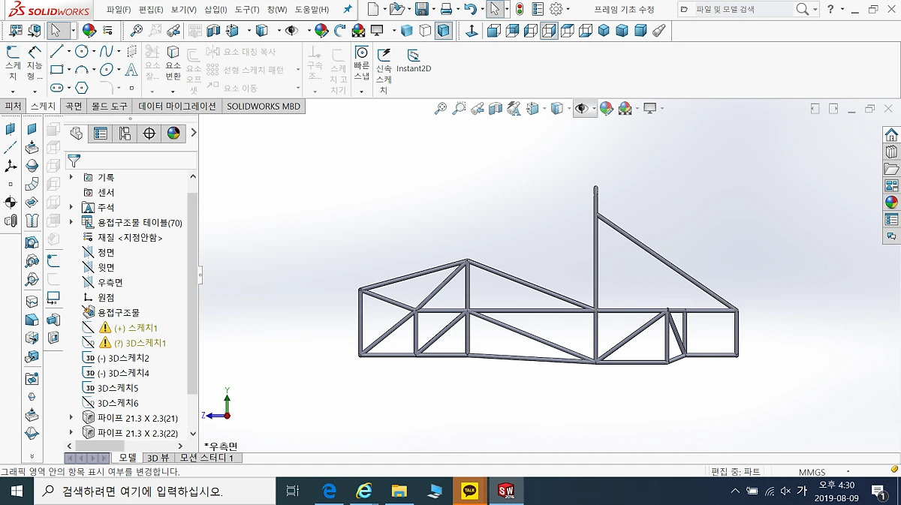Click the Undo arrow icon
This screenshot has height=505, width=901.
470,9
